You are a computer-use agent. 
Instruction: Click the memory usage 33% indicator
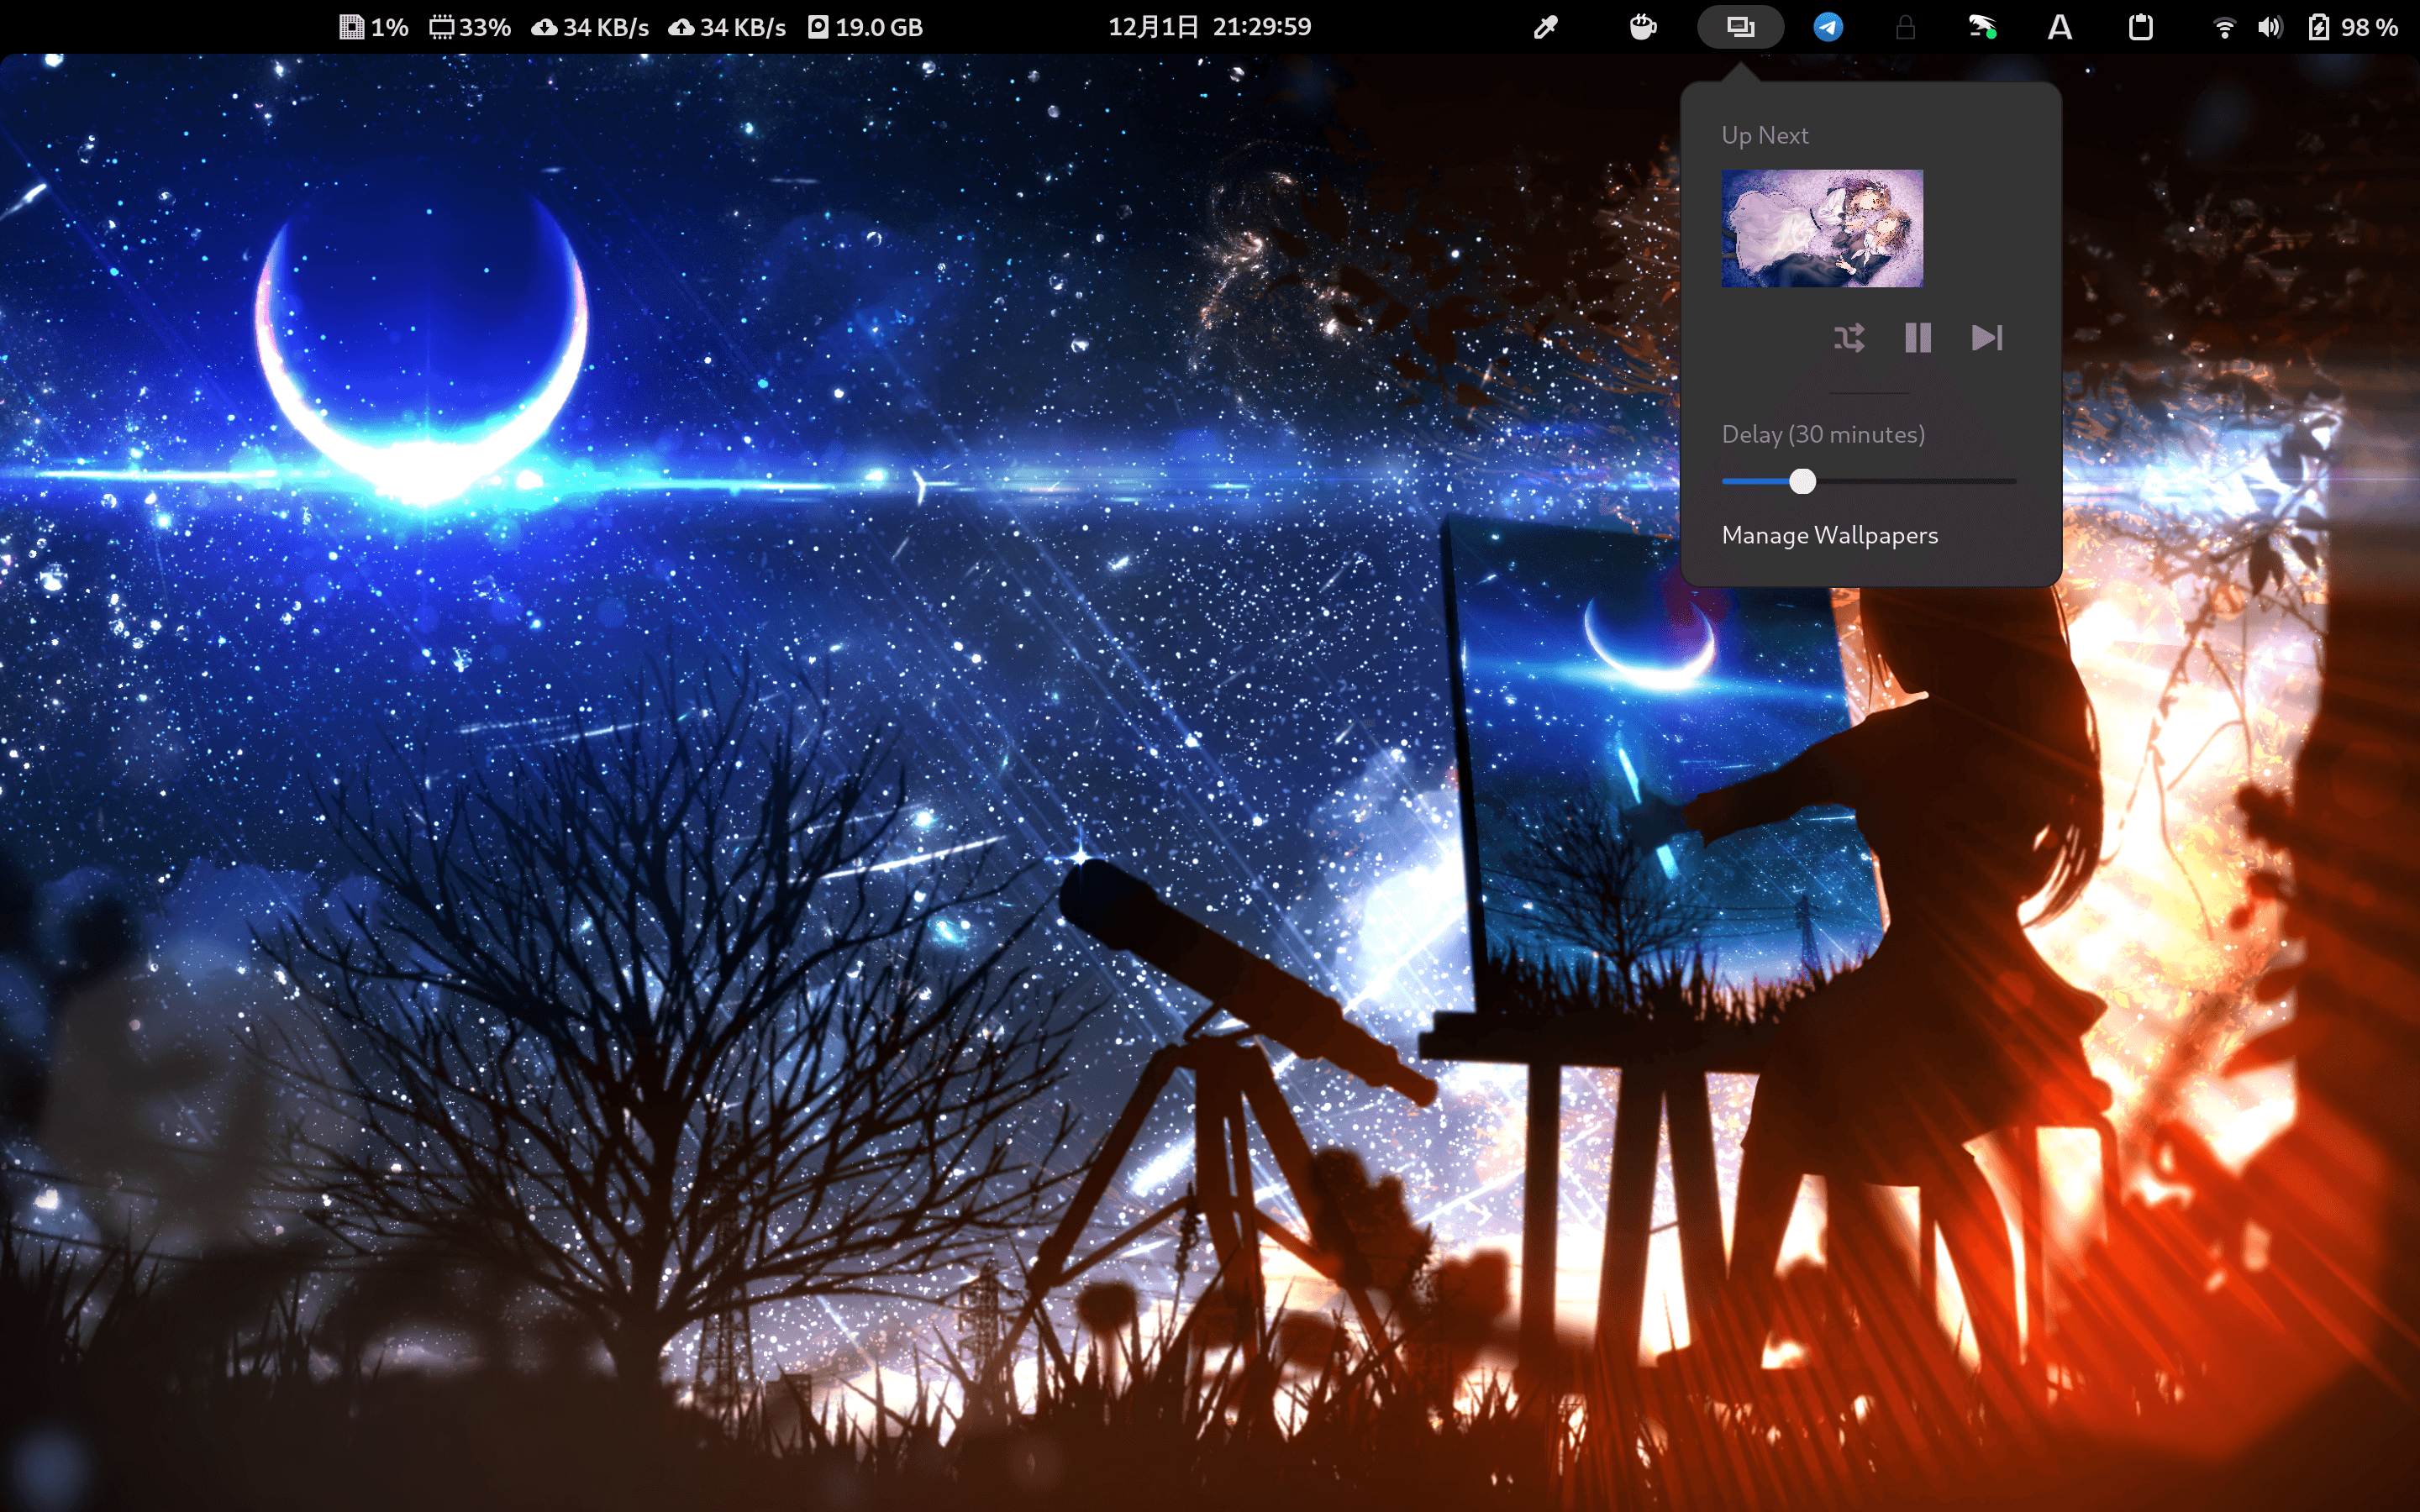pos(470,27)
